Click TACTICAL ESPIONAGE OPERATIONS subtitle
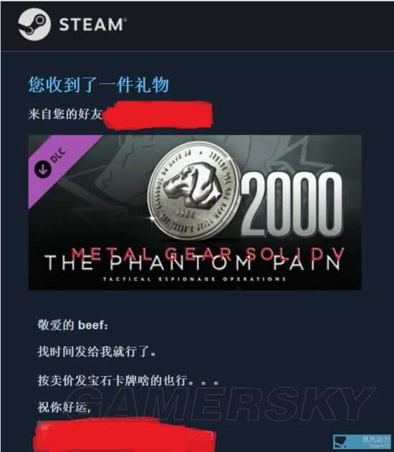The width and height of the screenshot is (394, 452). (194, 279)
